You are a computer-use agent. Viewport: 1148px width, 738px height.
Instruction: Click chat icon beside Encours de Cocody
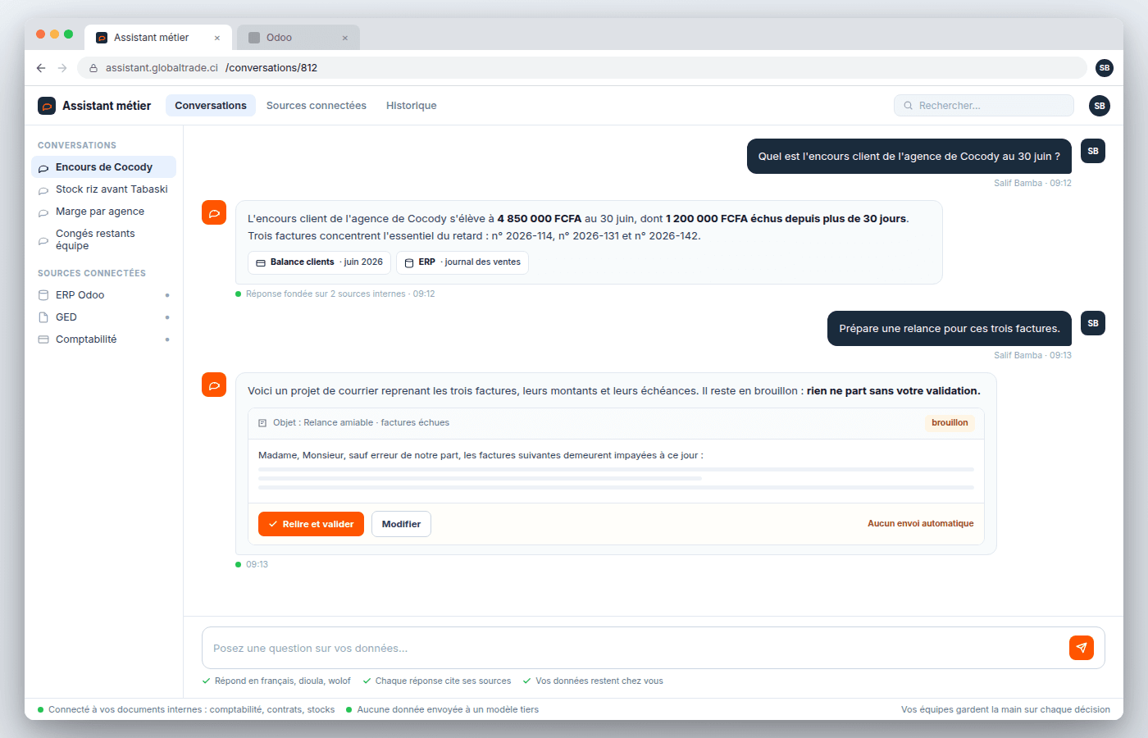point(43,168)
